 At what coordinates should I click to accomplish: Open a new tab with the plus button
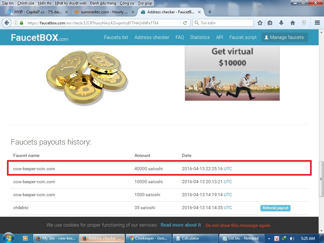click(210, 12)
